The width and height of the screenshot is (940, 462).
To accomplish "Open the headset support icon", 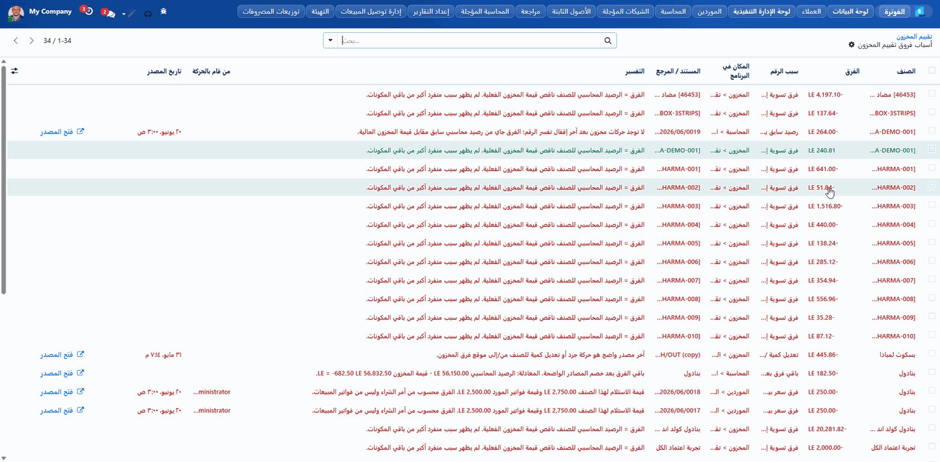I will (148, 13).
